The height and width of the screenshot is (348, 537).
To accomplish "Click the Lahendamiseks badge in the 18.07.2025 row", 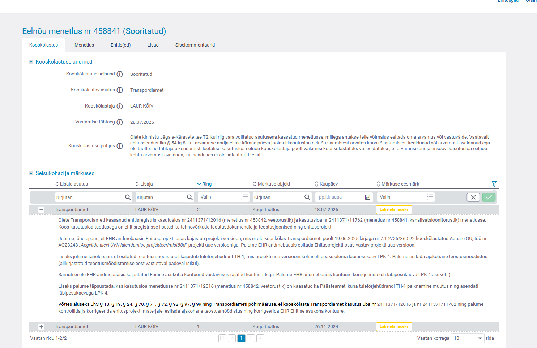I will click(394, 210).
